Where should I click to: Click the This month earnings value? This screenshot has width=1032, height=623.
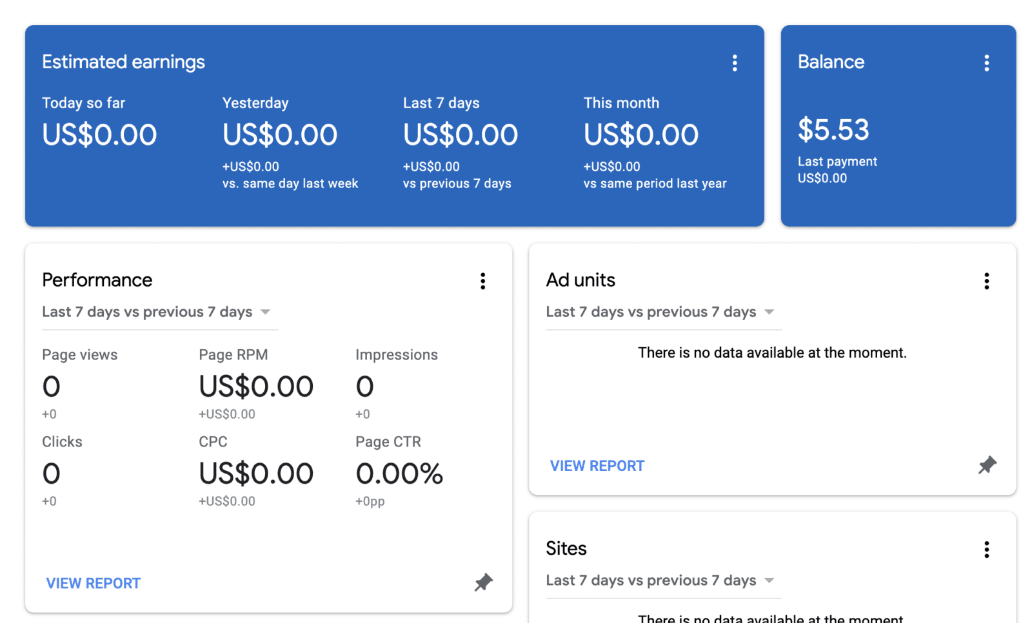click(x=641, y=135)
